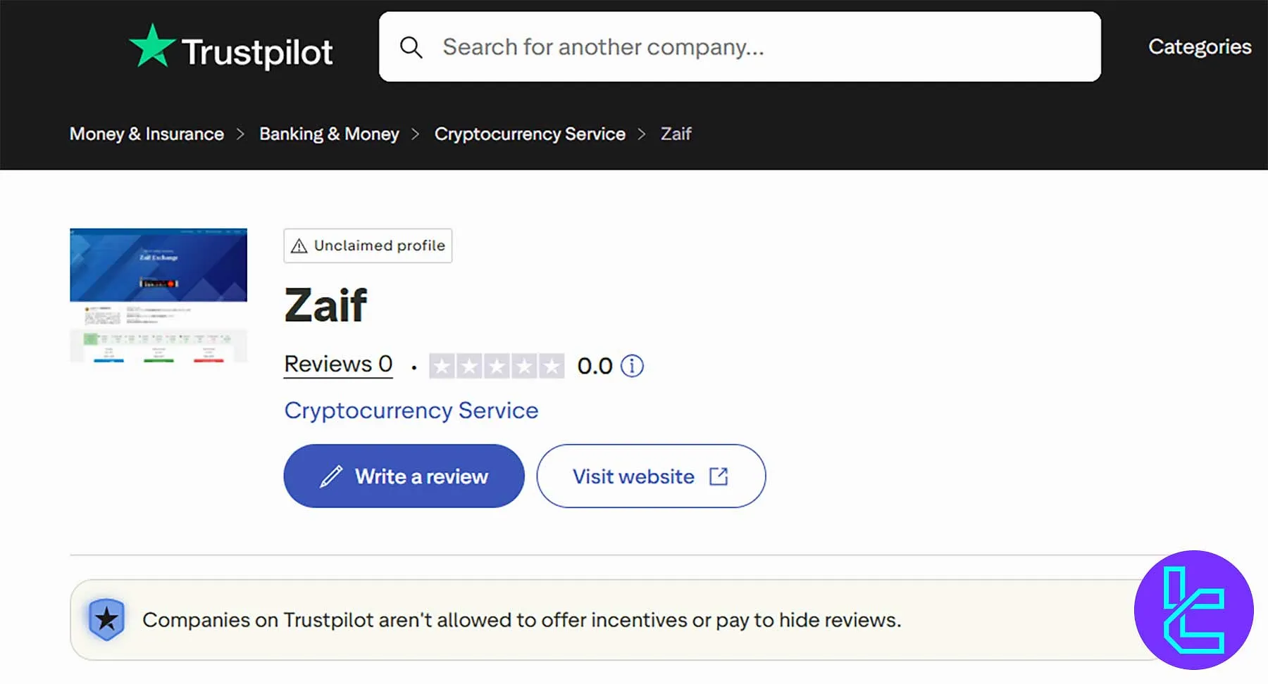Open the Reviews 0 link
Screen dimensions: 1268x684
click(x=337, y=364)
